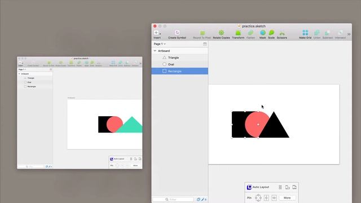Click the triangle shape icon in layer list
Viewport: 361px width, 203px height.
pyautogui.click(x=164, y=58)
